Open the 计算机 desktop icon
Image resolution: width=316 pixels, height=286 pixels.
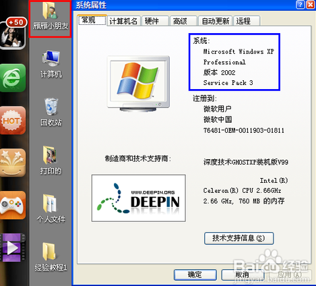(51, 64)
